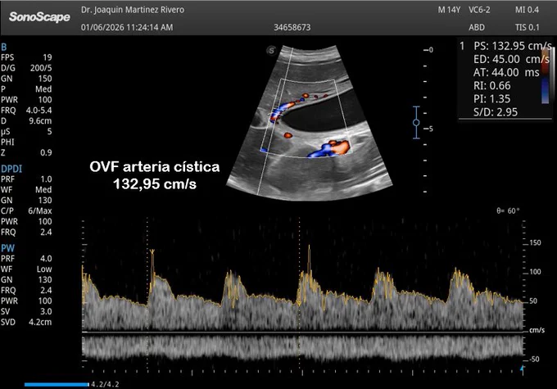Click the -5 depth scale mark
The width and height of the screenshot is (557, 389).
pyautogui.click(x=428, y=129)
